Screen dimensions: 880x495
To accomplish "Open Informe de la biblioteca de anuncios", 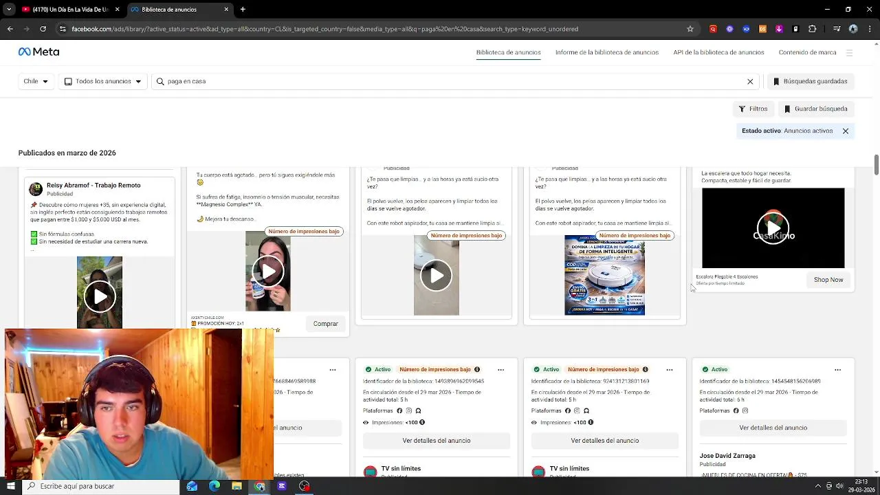I will (607, 52).
